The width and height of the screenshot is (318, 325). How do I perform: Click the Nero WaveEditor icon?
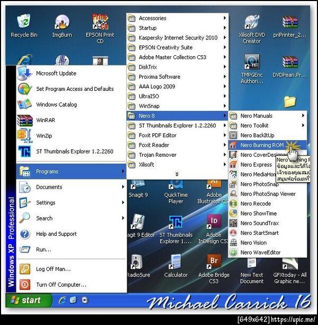coord(233,252)
